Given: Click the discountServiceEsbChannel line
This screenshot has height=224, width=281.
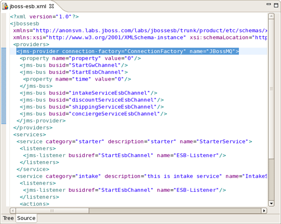Looking at the screenshot, I should point(92,100).
